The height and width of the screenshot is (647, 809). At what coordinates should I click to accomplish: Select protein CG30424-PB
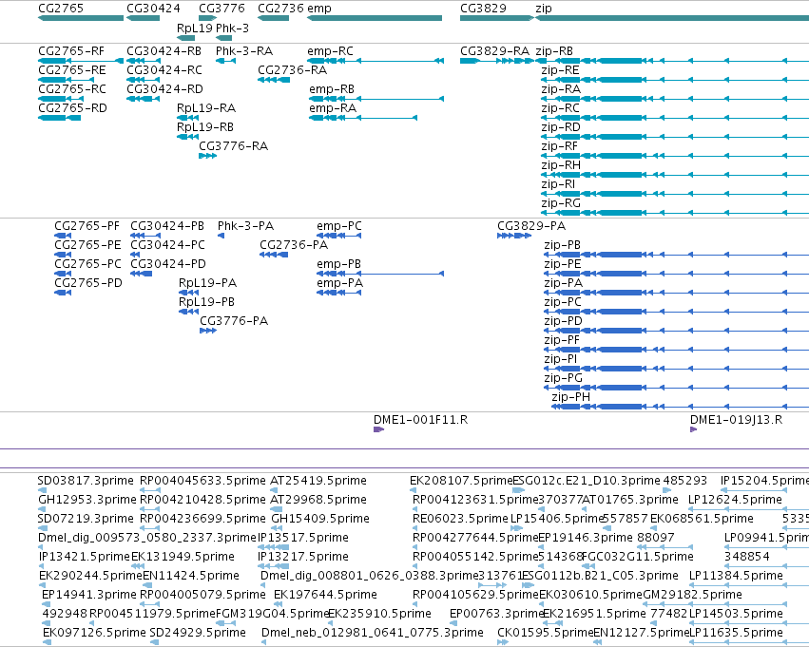coord(167,226)
